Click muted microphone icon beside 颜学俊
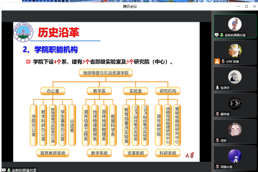This screenshot has width=258, height=172. pyautogui.click(x=217, y=114)
